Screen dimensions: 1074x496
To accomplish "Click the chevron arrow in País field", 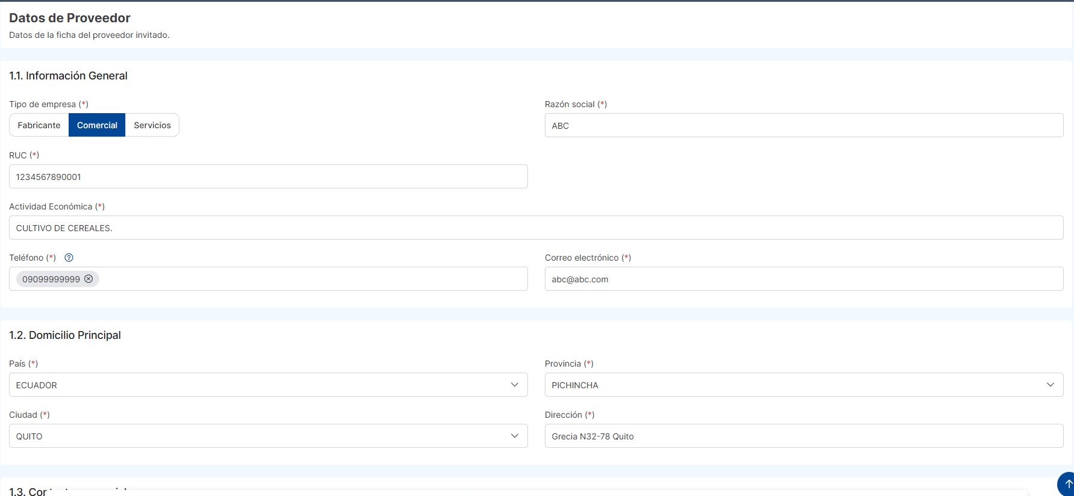I will click(515, 385).
